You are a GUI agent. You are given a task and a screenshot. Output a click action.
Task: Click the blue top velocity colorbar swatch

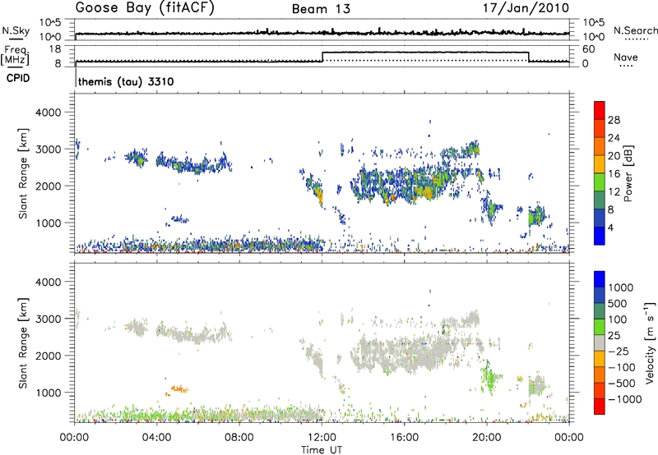(x=600, y=279)
